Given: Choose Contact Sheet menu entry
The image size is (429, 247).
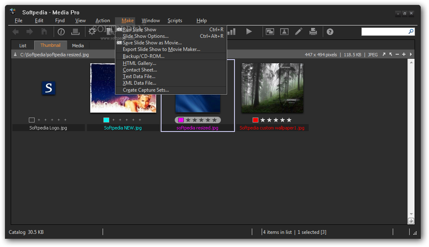Looking at the screenshot, I should click(x=171, y=70).
